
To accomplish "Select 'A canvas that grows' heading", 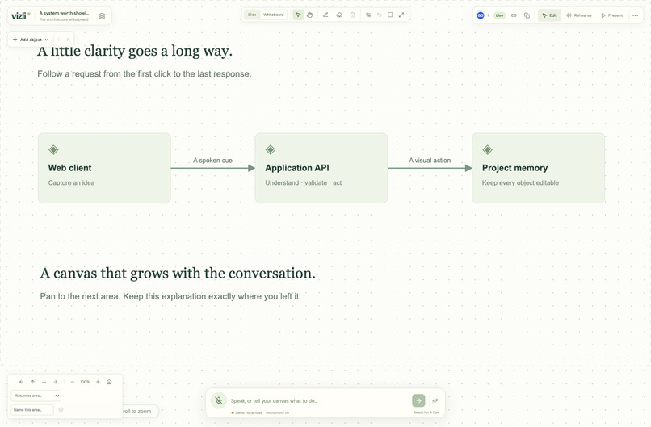I will click(x=178, y=274).
